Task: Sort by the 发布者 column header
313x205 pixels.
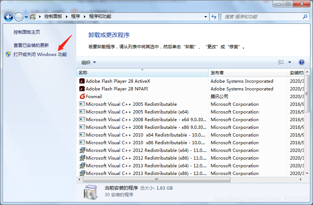Action: pos(248,73)
